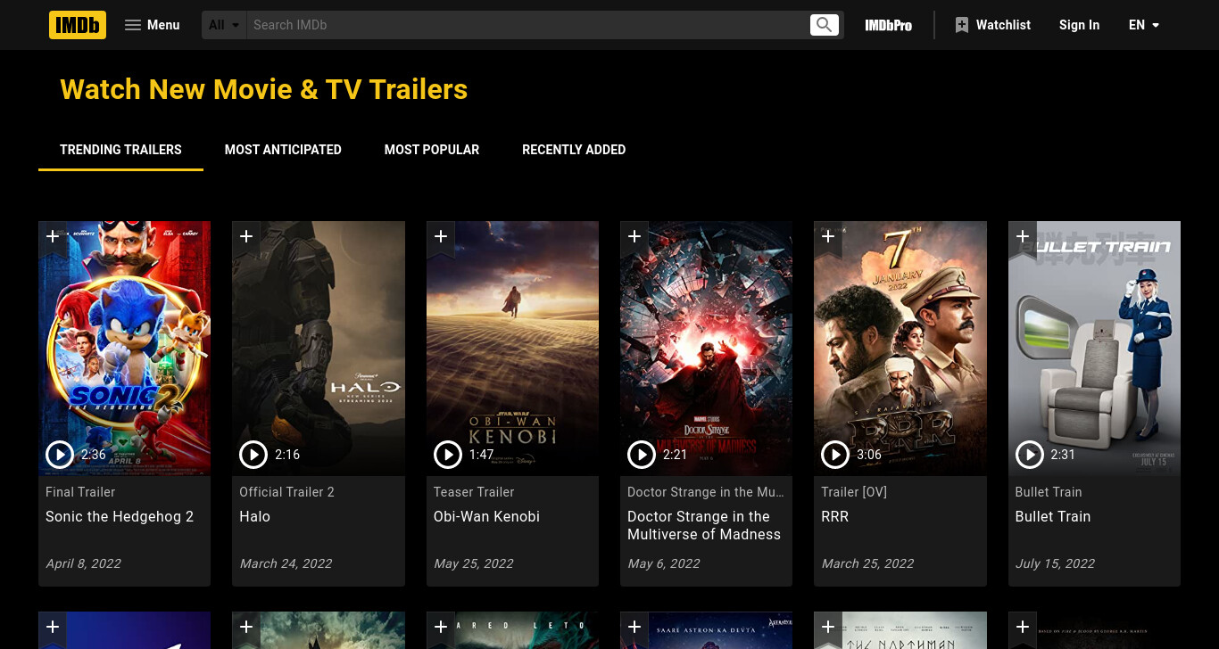1219x649 pixels.
Task: Switch to the Recently Added tab
Action: pos(574,150)
